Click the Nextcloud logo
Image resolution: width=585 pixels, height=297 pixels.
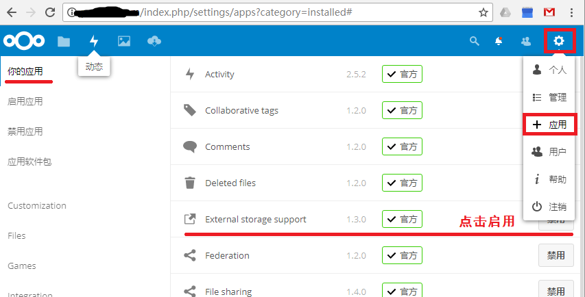pyautogui.click(x=24, y=41)
